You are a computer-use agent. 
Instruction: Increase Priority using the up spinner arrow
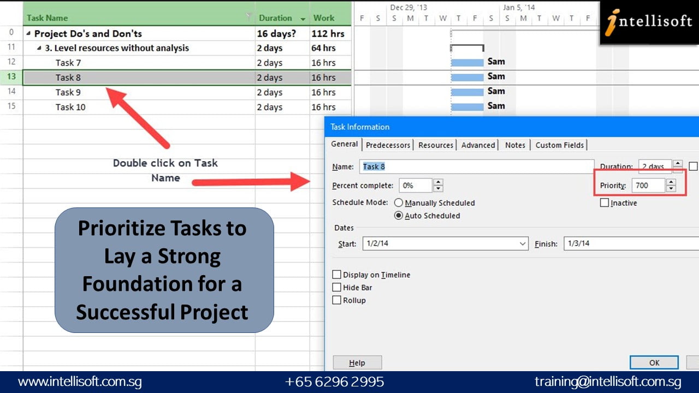671,182
